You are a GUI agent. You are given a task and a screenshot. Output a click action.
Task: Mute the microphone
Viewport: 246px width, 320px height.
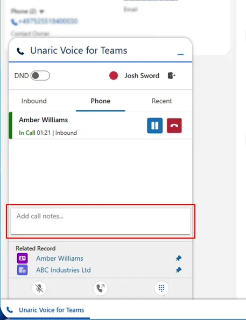(39, 288)
